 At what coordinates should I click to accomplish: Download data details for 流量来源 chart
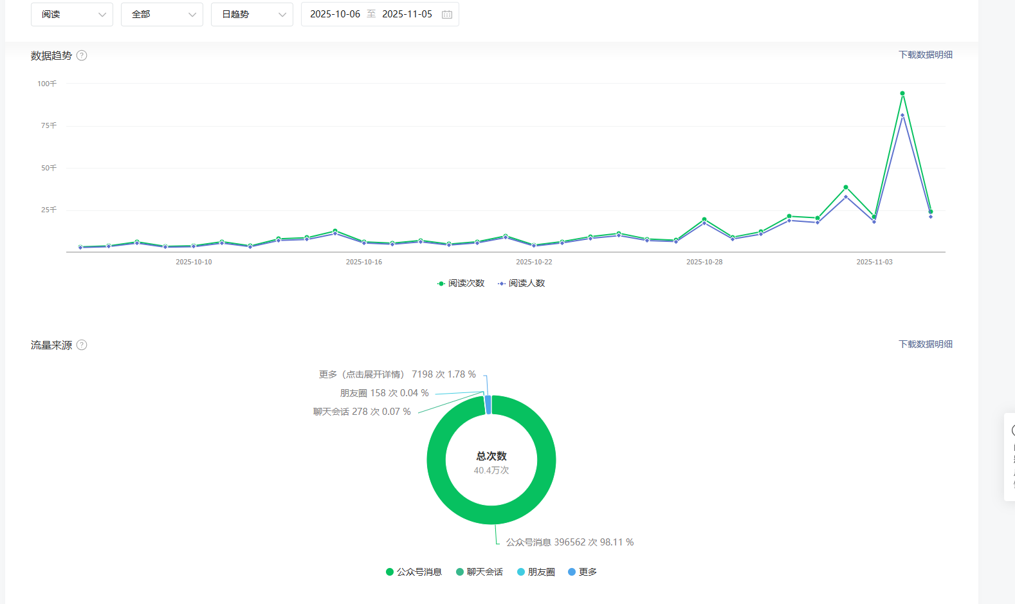(925, 344)
